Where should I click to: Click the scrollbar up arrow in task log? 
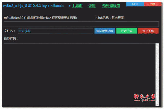(x=157, y=45)
